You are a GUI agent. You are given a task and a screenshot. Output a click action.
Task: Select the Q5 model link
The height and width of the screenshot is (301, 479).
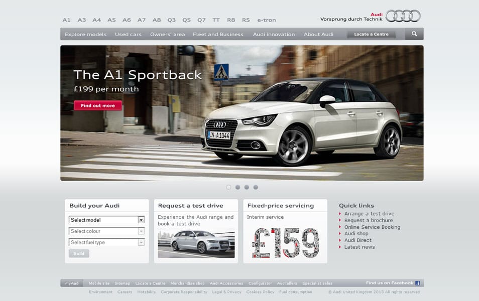pos(186,20)
